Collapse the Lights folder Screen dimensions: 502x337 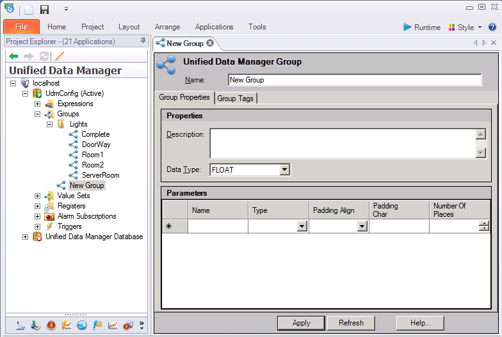[x=49, y=124]
